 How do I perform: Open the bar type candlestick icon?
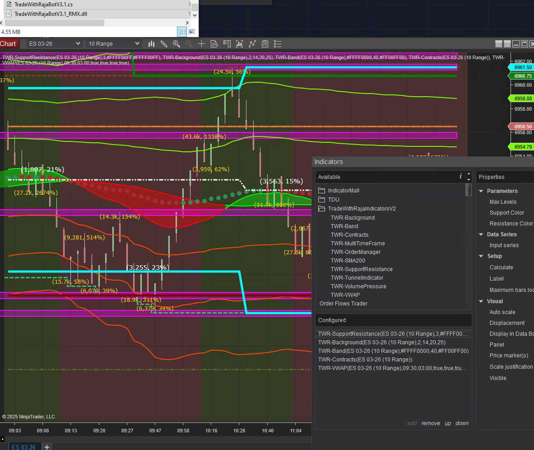[151, 44]
